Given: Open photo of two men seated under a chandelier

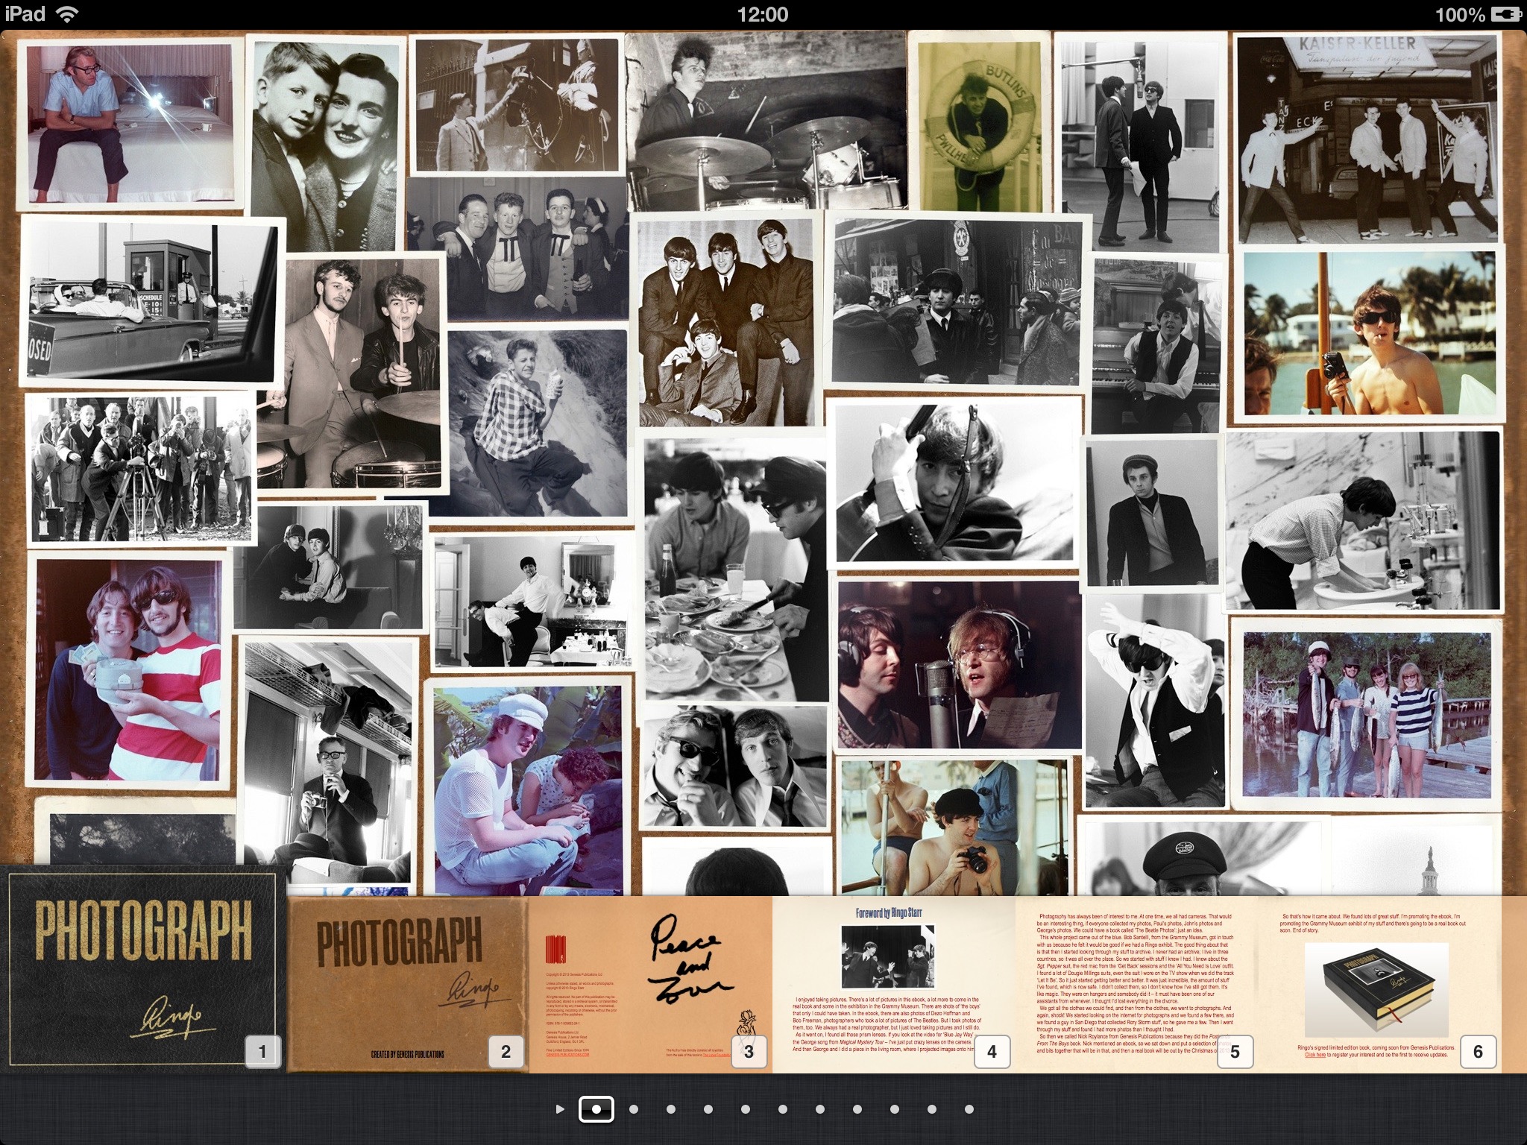Looking at the screenshot, I should point(330,568).
